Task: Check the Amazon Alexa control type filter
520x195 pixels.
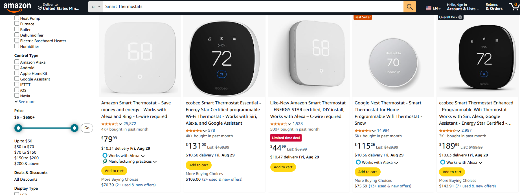Action: tap(16, 62)
